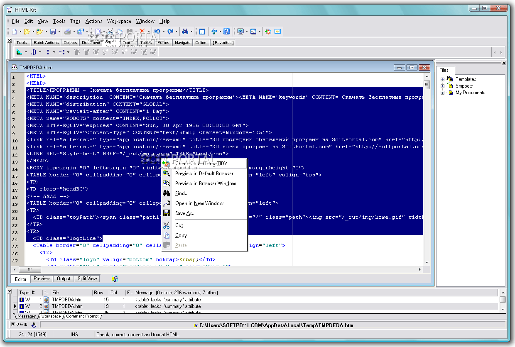Click the Print icon in main toolbar
Screen dimensions: 515x347
click(x=67, y=32)
